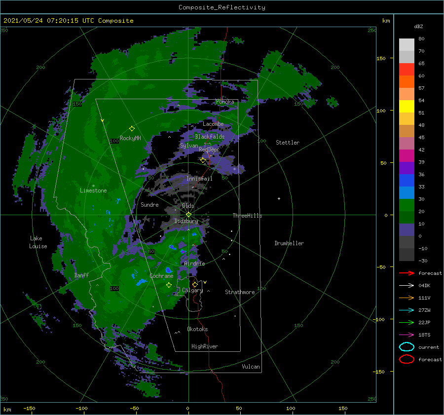Click the white plus marker south of Stettler
The height and width of the screenshot is (415, 444).
(x=279, y=198)
